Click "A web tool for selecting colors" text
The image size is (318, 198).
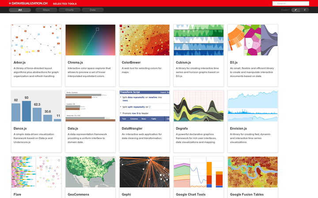[142, 70]
